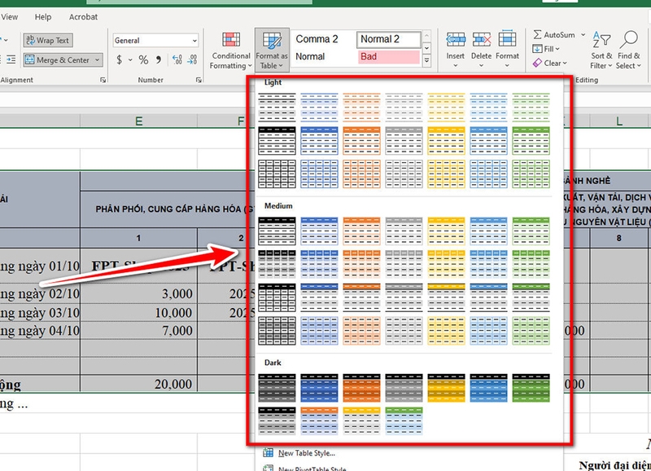Open the Help menu
651x471 pixels.
point(42,16)
